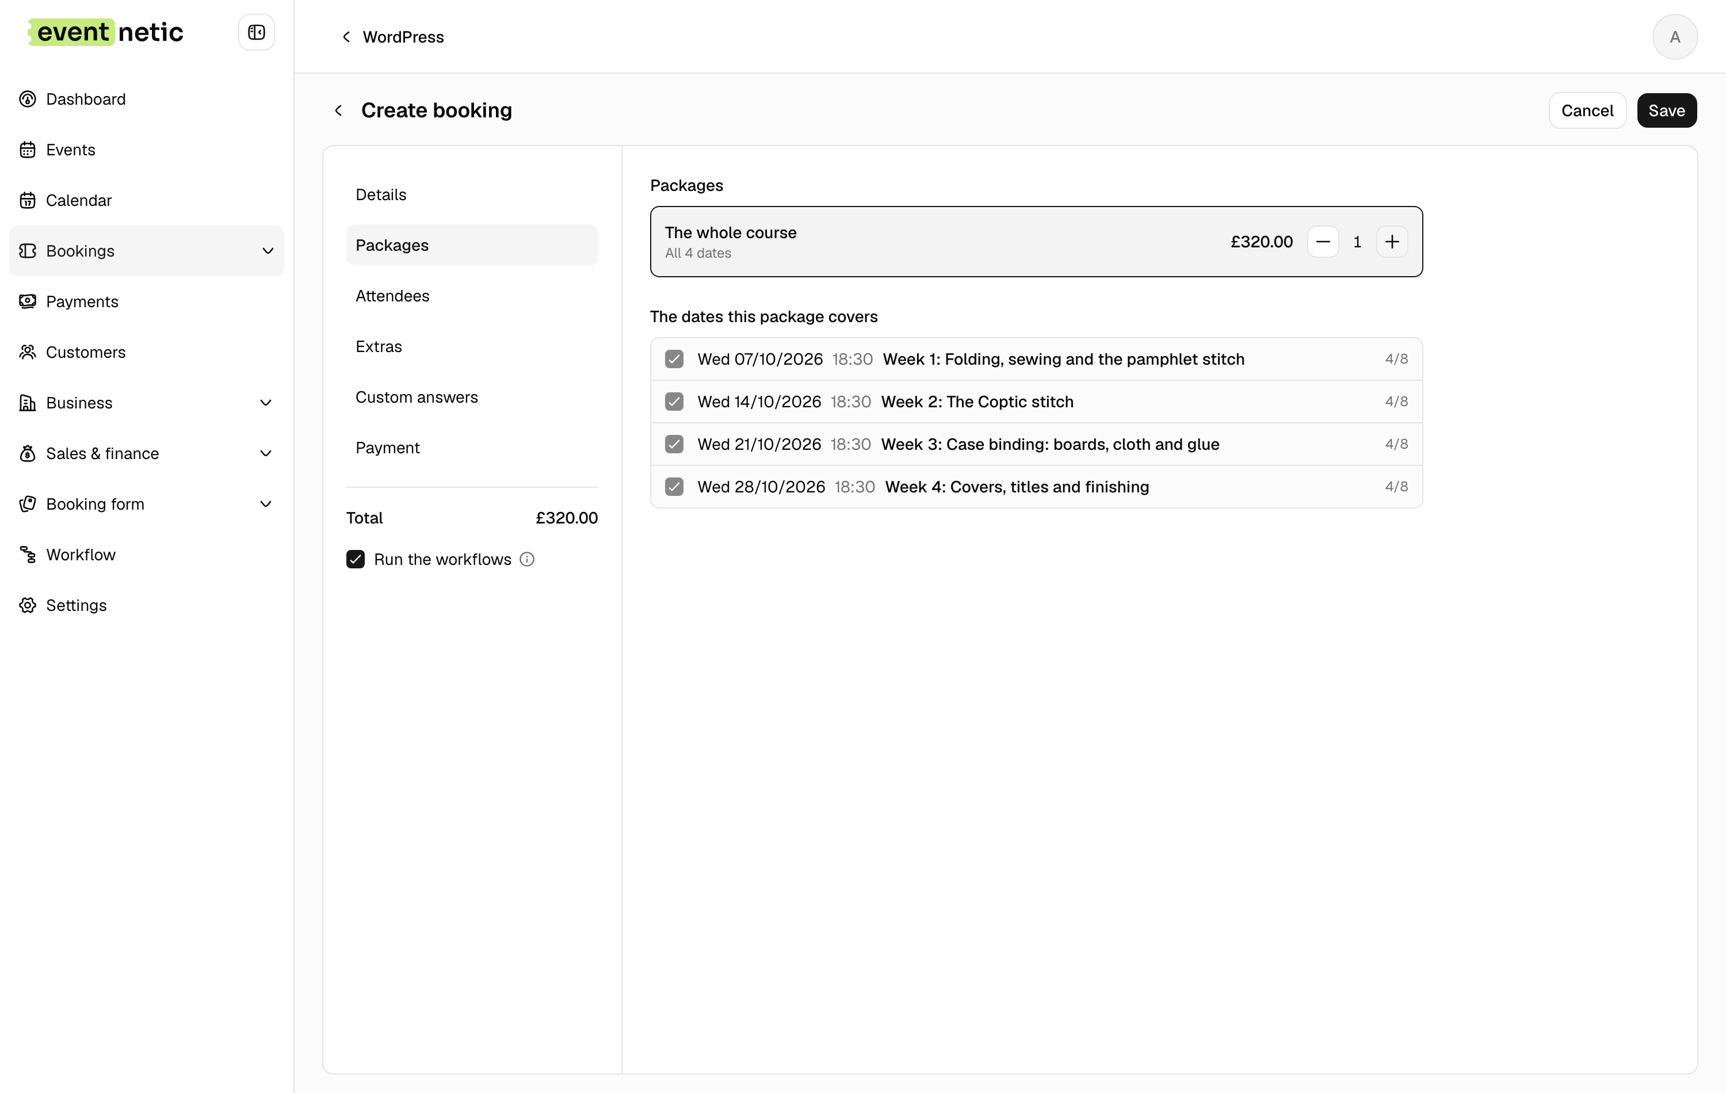This screenshot has width=1726, height=1093.
Task: Go back using arrow beside Create booking
Action: coord(338,110)
